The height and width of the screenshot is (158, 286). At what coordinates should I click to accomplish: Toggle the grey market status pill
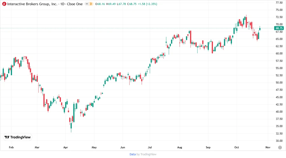[x=87, y=4]
